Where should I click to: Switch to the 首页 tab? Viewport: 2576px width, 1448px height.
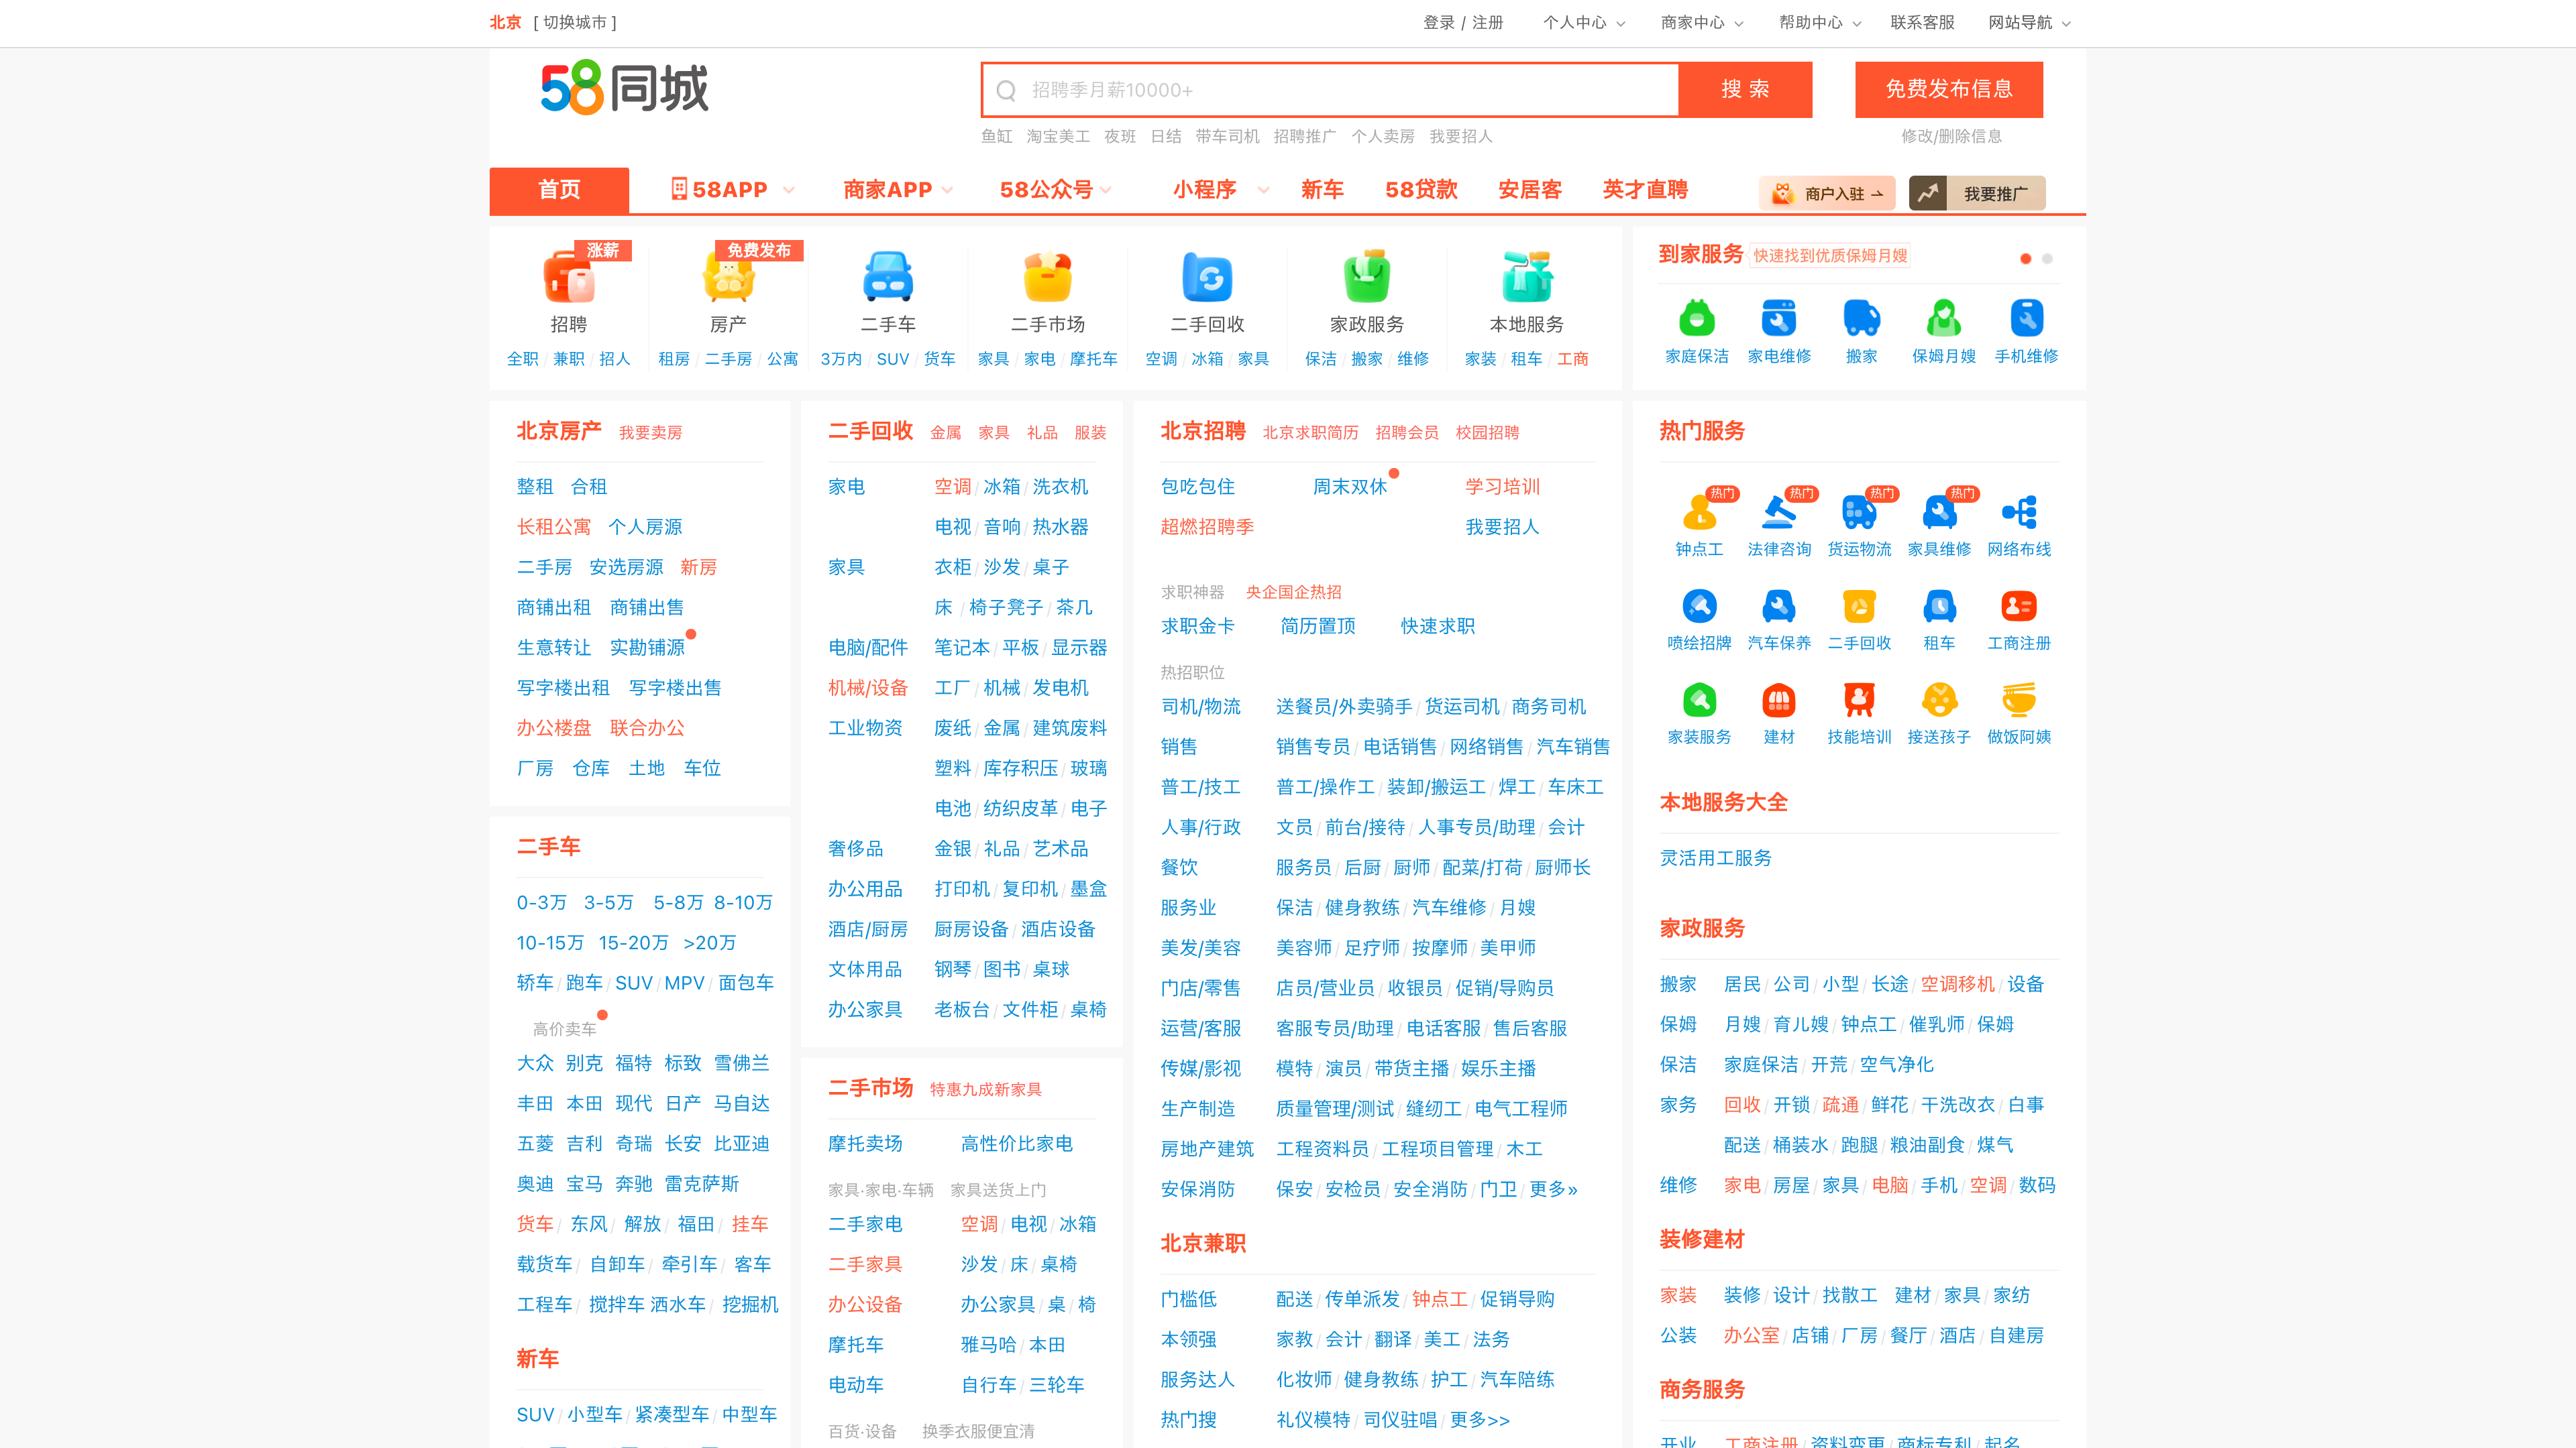559,190
